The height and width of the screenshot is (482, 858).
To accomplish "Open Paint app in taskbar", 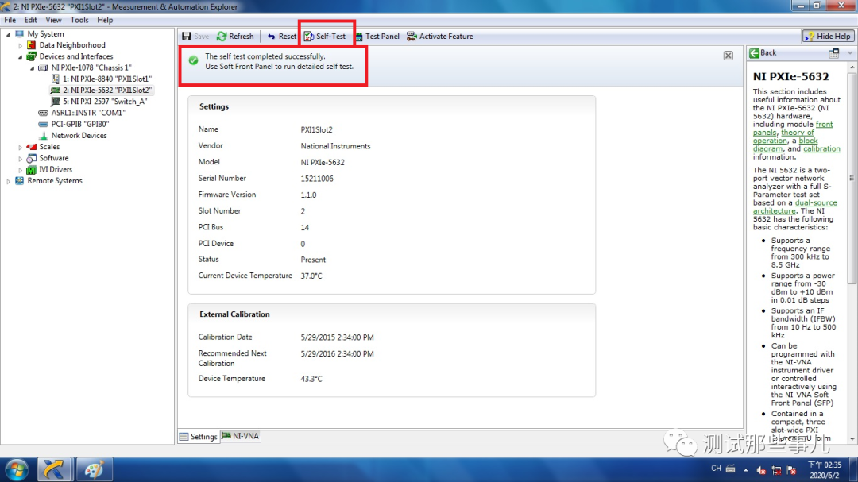I will pyautogui.click(x=93, y=470).
